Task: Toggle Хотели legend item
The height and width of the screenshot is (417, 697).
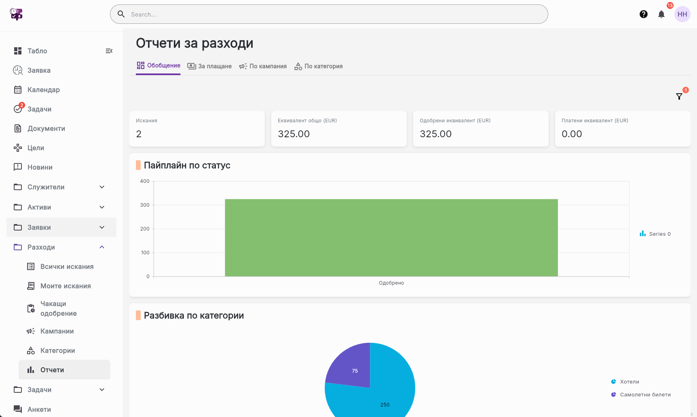Action: [x=625, y=381]
